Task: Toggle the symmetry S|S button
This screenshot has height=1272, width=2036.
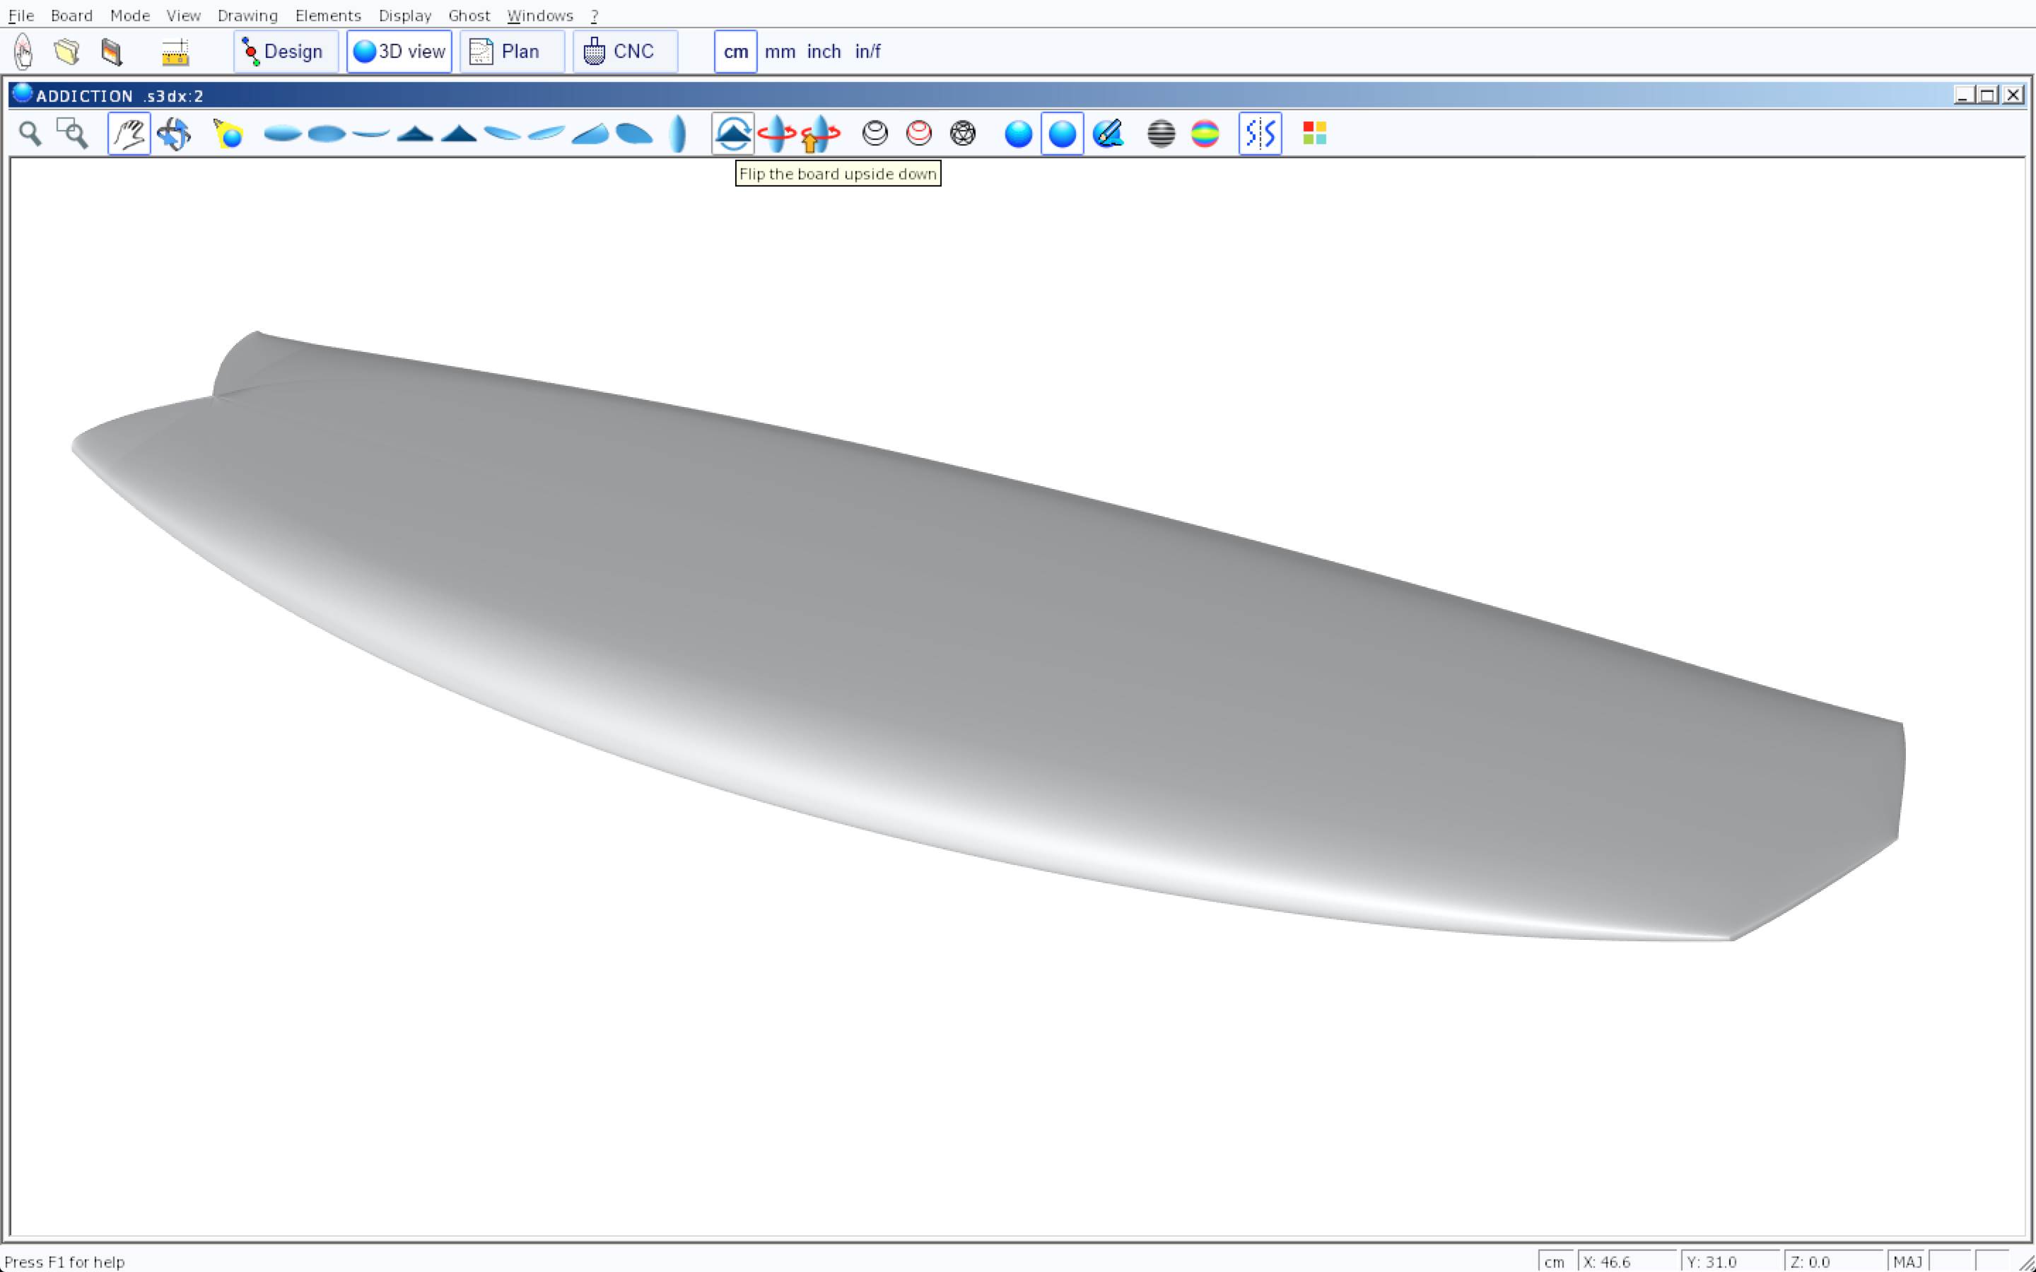Action: tap(1260, 134)
